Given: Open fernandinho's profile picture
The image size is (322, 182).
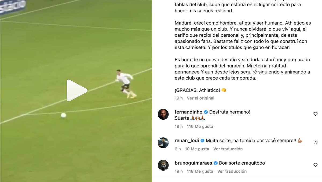Looking at the screenshot, I should click(163, 114).
